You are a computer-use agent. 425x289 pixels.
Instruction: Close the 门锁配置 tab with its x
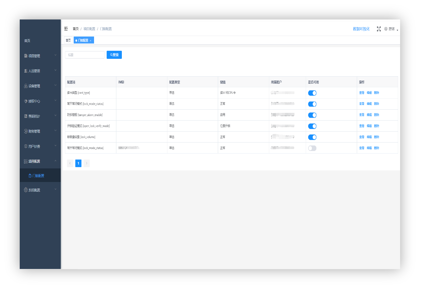tap(90, 40)
